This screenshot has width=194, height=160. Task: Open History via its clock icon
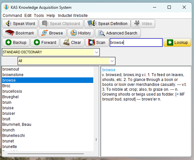click(73, 33)
